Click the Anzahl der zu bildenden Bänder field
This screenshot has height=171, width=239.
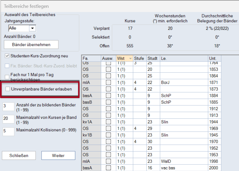click(8, 107)
